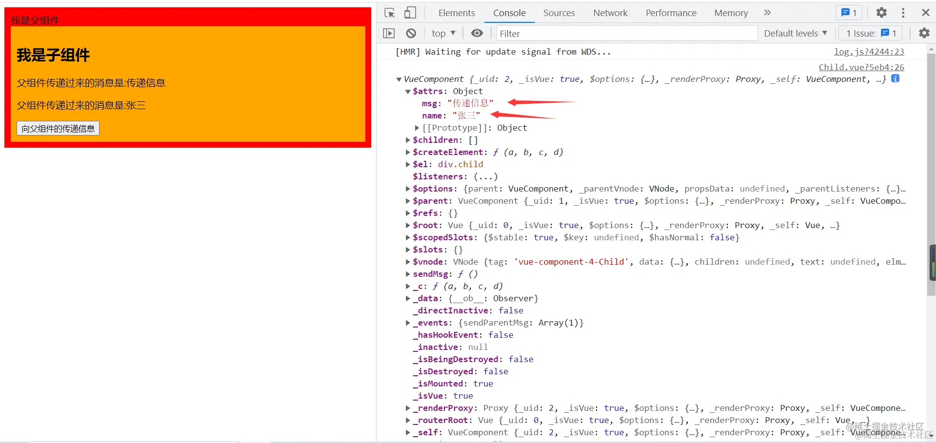Screen dimensions: 936x443
Task: Open console settings gear beside Issue counter
Action: click(x=924, y=33)
